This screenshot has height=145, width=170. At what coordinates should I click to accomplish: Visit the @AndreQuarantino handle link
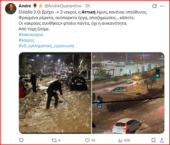click(x=63, y=6)
